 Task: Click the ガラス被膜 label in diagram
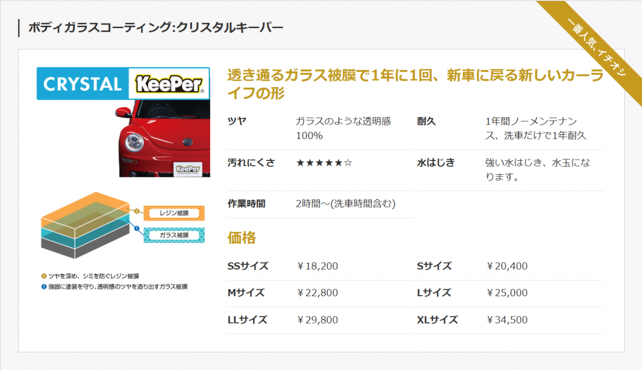coord(174,235)
